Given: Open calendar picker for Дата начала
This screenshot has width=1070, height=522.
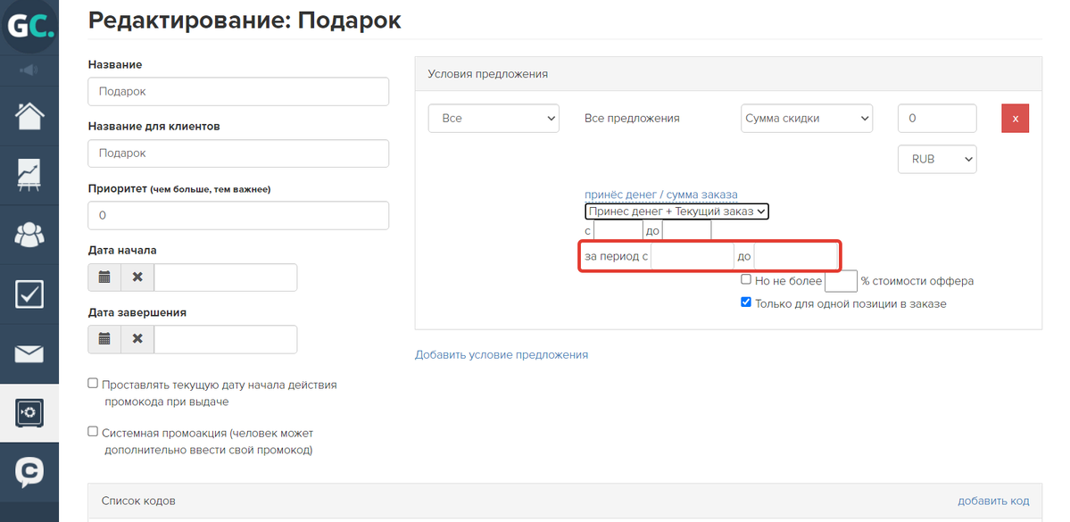Looking at the screenshot, I should tap(104, 277).
